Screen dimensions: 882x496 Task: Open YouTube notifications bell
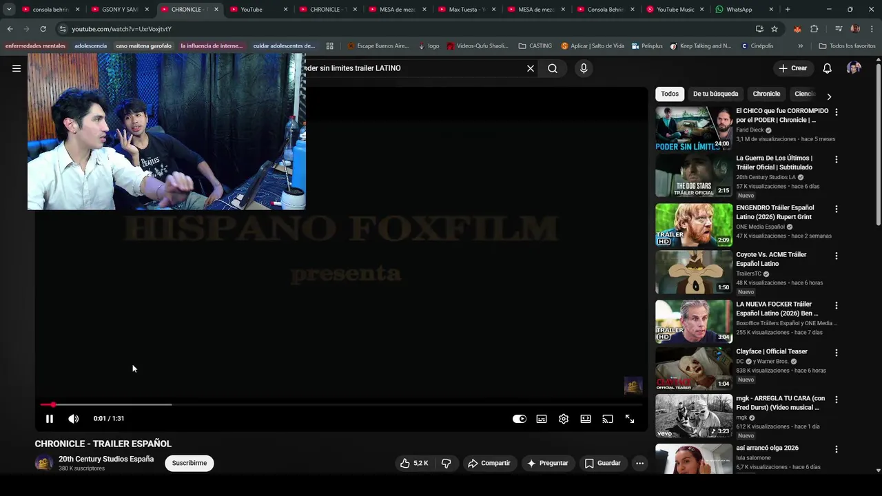pos(827,68)
